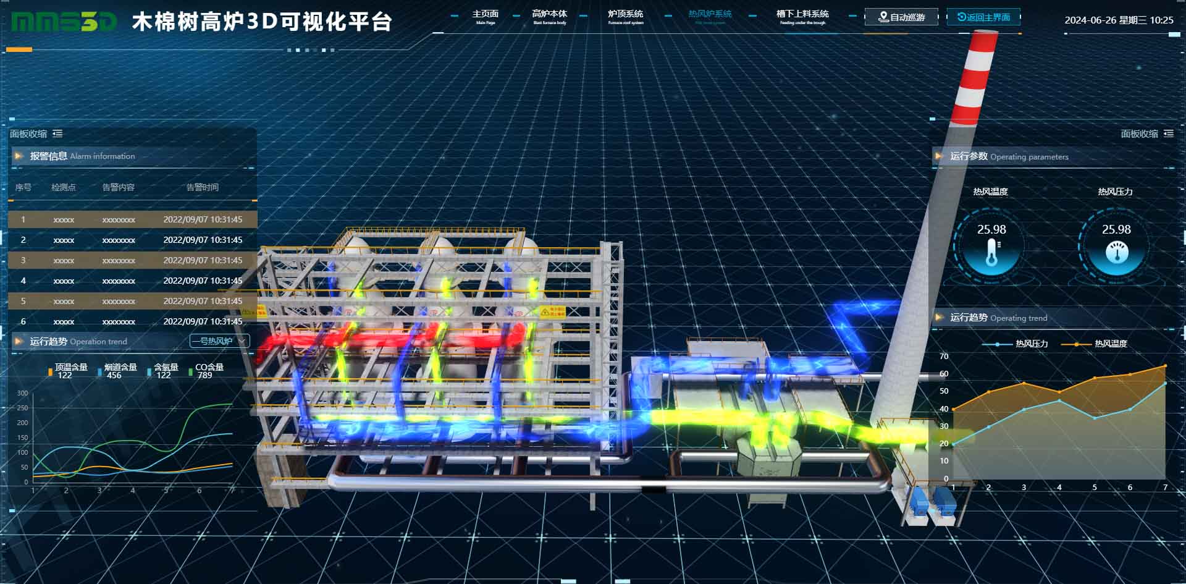Select alarm row 3 in the table
This screenshot has height=584, width=1186.
point(132,260)
